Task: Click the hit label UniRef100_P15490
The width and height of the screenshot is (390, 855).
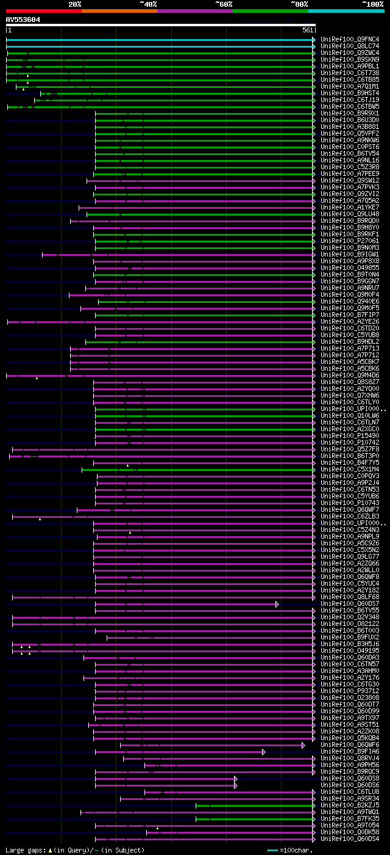Action: pos(350,436)
